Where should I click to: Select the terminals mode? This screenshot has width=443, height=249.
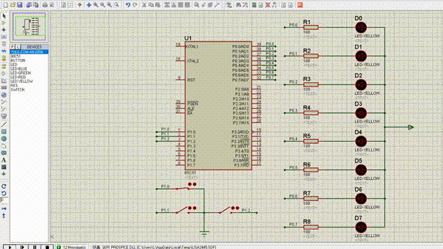click(4, 66)
